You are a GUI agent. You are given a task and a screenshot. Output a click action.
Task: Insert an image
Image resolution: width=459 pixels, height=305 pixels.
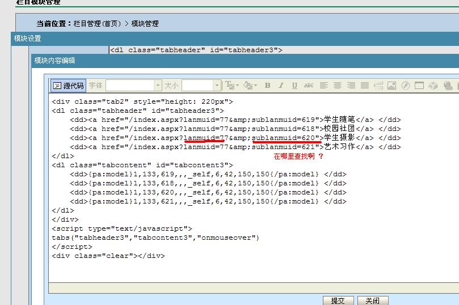pyautogui.click(x=391, y=86)
